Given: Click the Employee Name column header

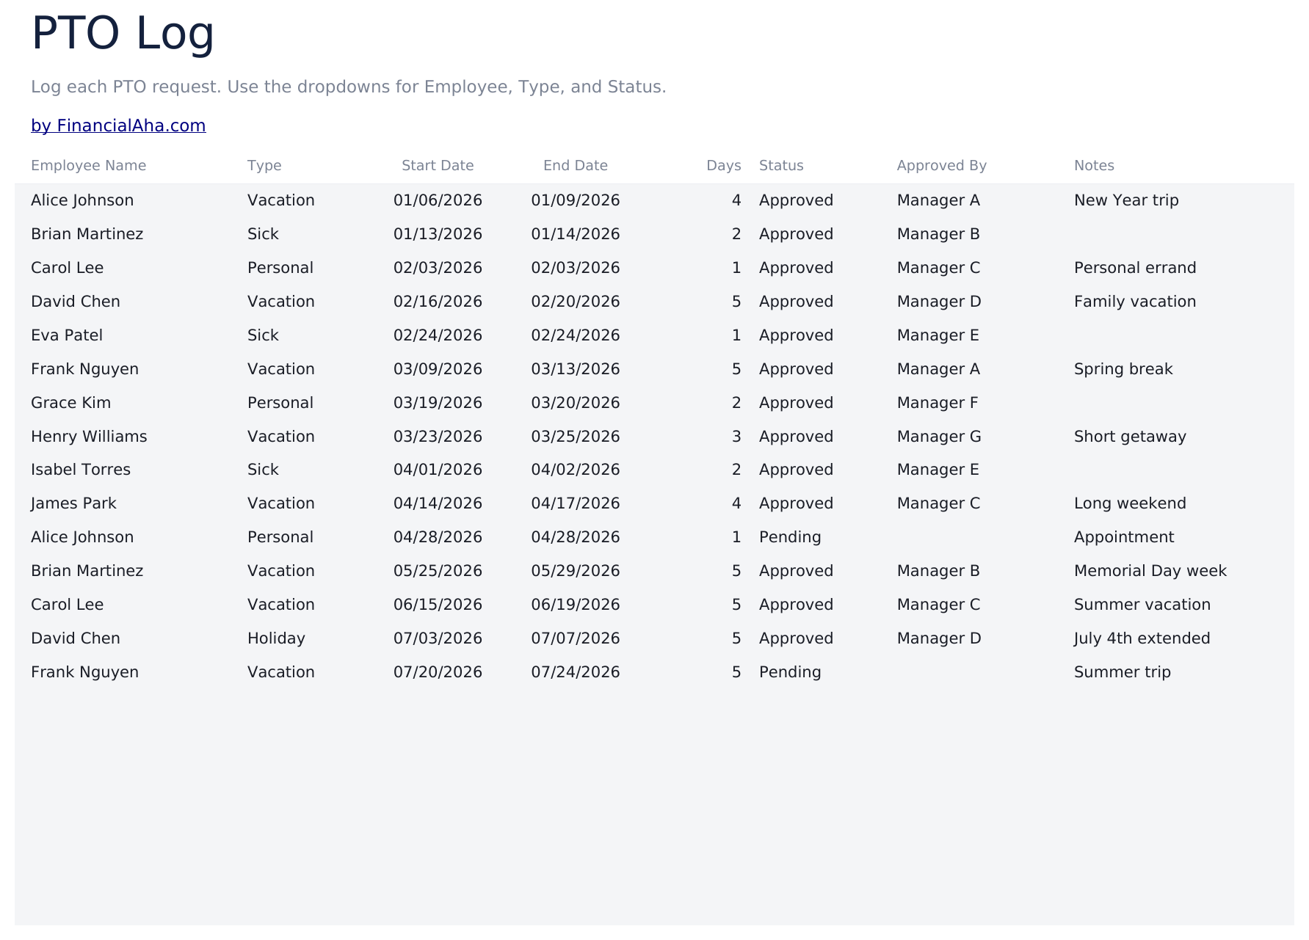Looking at the screenshot, I should 88,166.
